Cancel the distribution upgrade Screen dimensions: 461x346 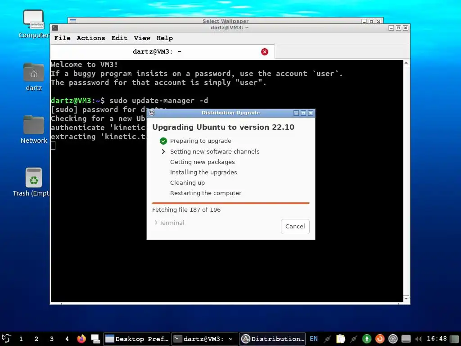[295, 226]
